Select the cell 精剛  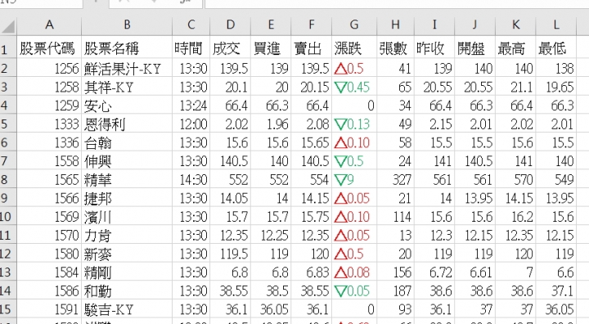click(127, 272)
